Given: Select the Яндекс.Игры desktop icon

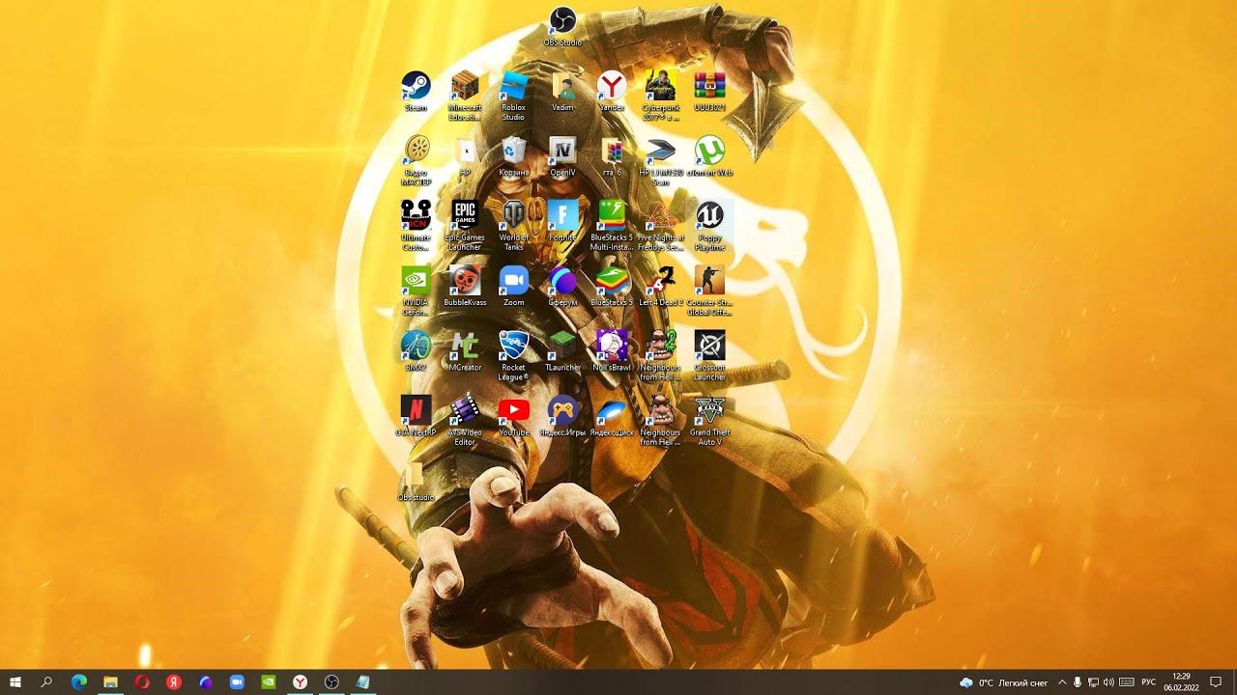Looking at the screenshot, I should point(562,416).
